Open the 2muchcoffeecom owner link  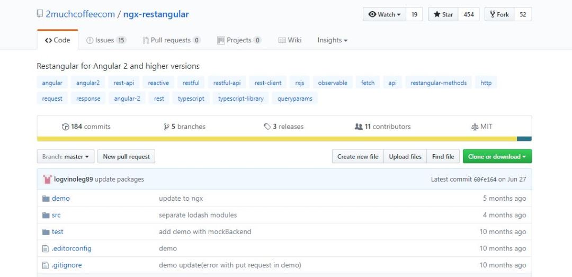(80, 14)
